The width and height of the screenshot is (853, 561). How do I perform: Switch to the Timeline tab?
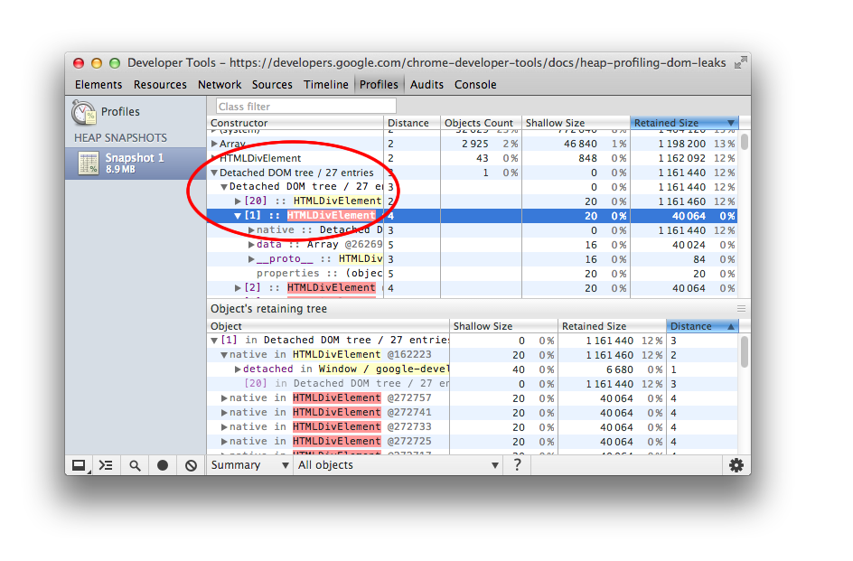click(325, 85)
